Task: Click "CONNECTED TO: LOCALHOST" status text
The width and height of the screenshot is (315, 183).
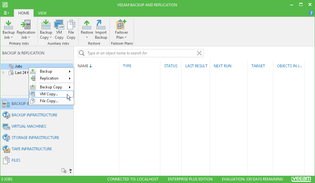Action: 133,179
